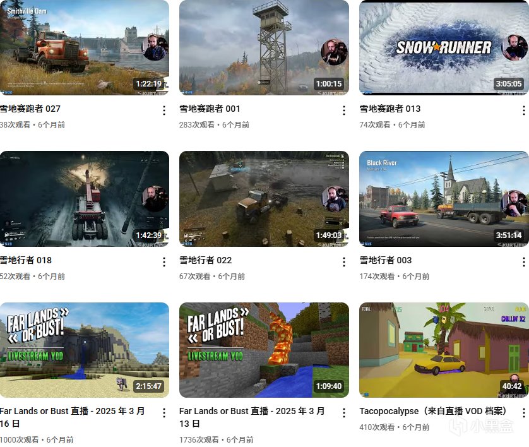Image resolution: width=529 pixels, height=447 pixels.
Task: Open the action menu for 雪地行者 003
Action: 523,262
